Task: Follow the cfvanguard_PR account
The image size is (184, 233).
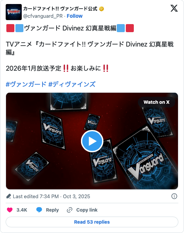Action: tap(75, 16)
